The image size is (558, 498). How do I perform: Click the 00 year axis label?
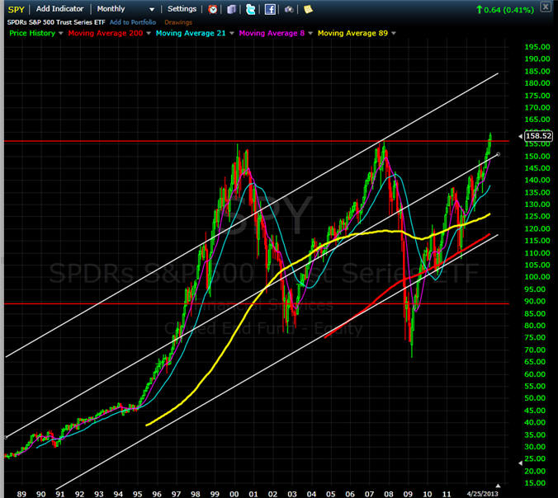coord(234,494)
